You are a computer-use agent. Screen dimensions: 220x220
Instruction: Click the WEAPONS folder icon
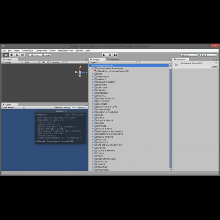coord(95,167)
